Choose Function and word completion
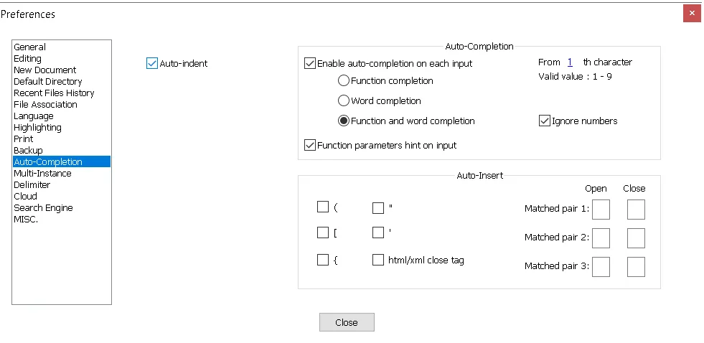This screenshot has width=704, height=343. pos(344,121)
